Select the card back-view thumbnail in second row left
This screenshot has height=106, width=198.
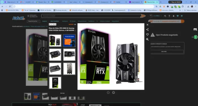(55, 55)
